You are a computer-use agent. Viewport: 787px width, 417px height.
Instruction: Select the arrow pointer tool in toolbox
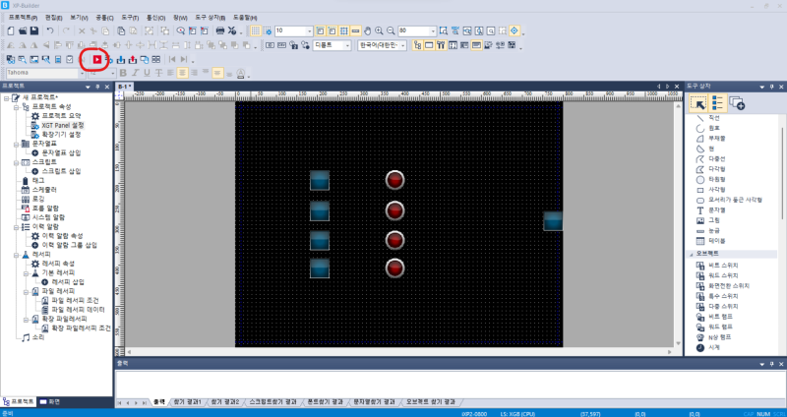(x=698, y=103)
